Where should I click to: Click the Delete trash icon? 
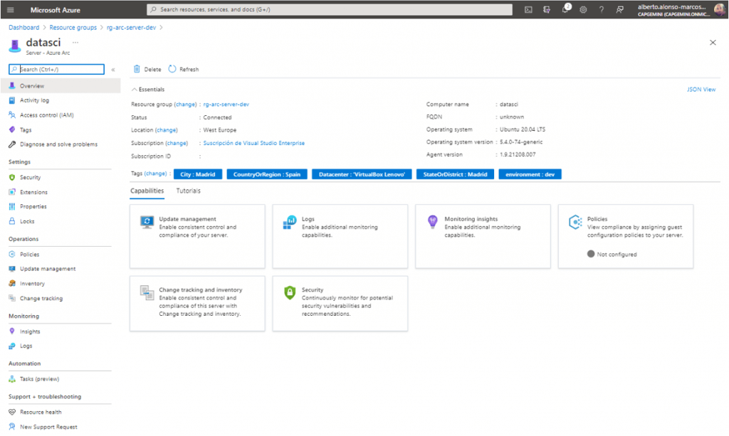pos(137,69)
